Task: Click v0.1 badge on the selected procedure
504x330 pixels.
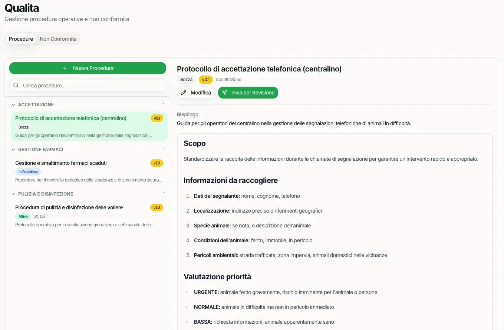Action: (x=157, y=118)
